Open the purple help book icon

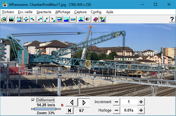[96, 19]
